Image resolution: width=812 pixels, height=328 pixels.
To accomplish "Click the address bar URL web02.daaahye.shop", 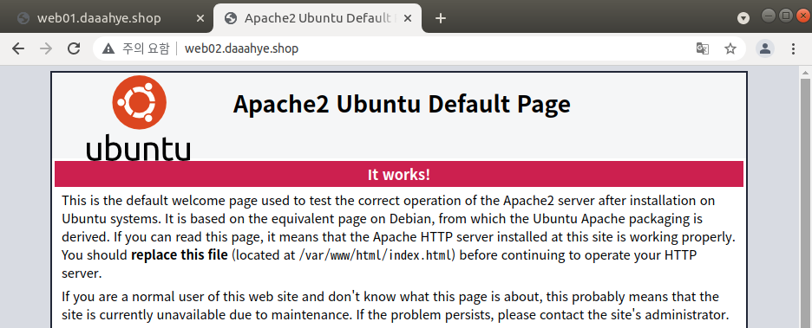I will click(x=241, y=49).
